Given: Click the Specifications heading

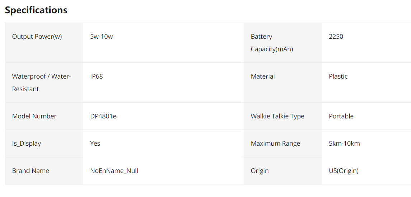Looking at the screenshot, I should pos(36,10).
